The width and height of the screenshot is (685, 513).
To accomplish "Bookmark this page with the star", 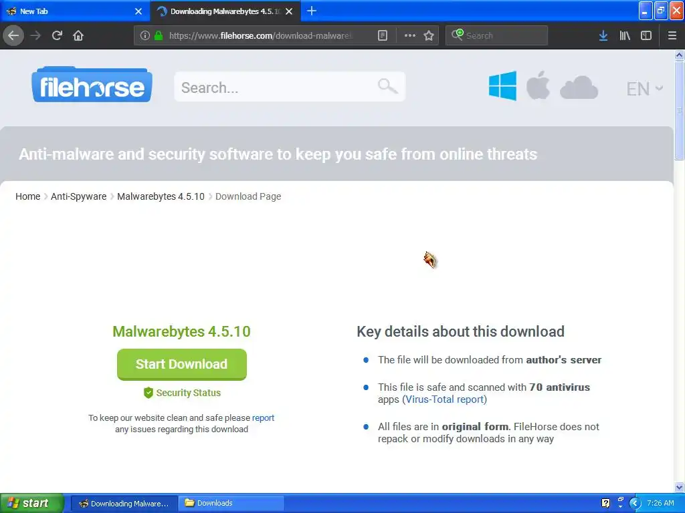I will 429,35.
